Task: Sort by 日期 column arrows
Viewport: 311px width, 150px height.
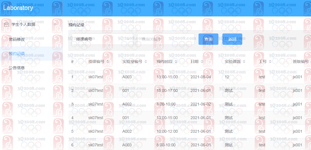Action: point(202,62)
